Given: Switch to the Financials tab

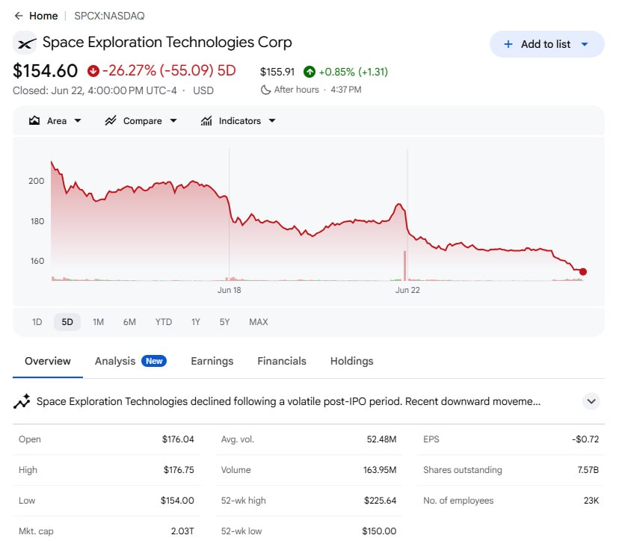Looking at the screenshot, I should pyautogui.click(x=282, y=361).
